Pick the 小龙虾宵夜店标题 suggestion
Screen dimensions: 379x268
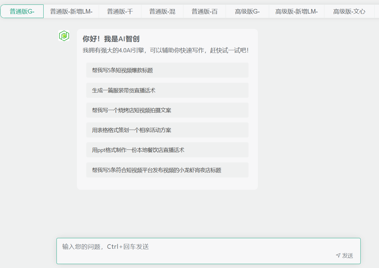[x=167, y=170]
